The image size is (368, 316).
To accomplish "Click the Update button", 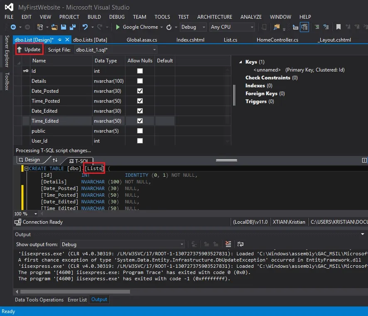I will click(29, 49).
